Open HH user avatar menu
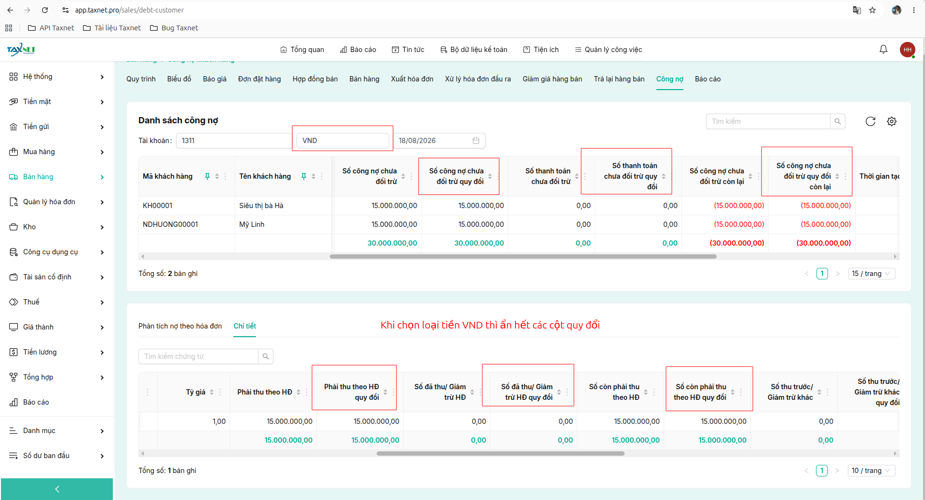Viewport: 925px width, 500px height. coord(907,50)
